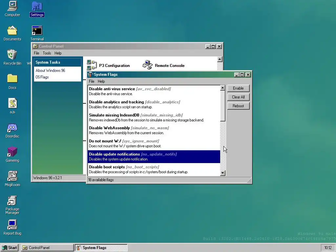This screenshot has width=336, height=252.
Task: Open Remote Console in Control Panel
Action: point(163,65)
